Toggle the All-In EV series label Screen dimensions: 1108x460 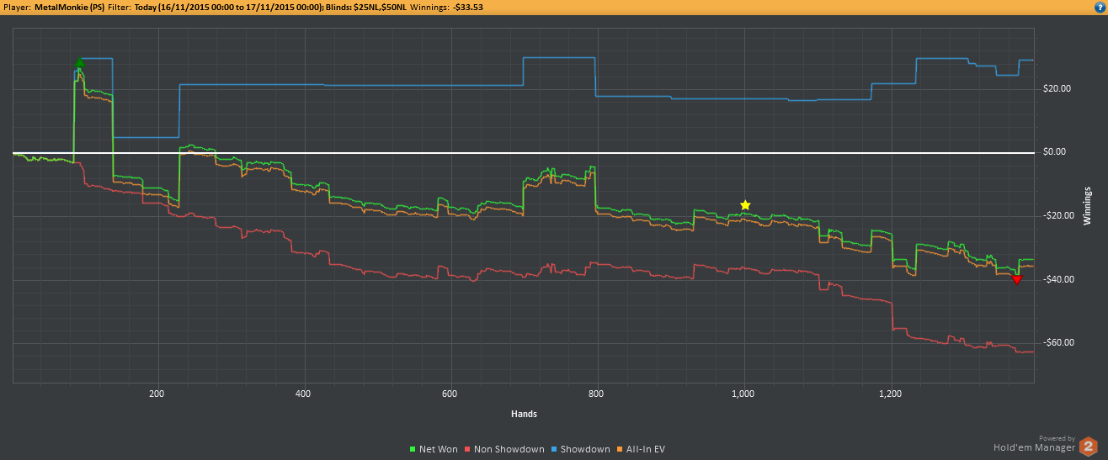647,450
